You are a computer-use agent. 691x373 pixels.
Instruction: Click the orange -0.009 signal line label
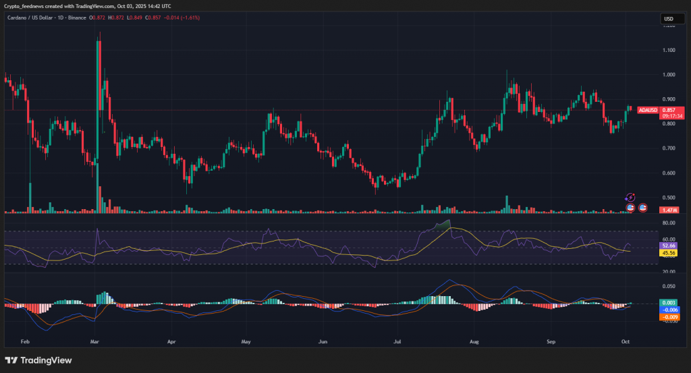coord(669,316)
